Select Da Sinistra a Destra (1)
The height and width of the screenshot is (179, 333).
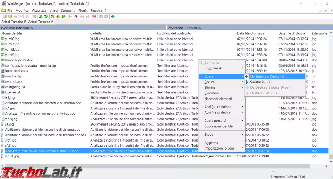coord(267,76)
